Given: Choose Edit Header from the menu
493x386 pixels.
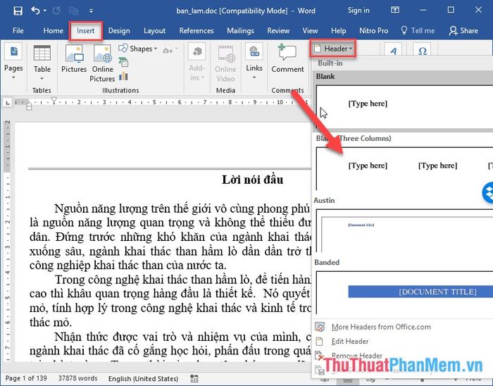Looking at the screenshot, I should (x=350, y=341).
